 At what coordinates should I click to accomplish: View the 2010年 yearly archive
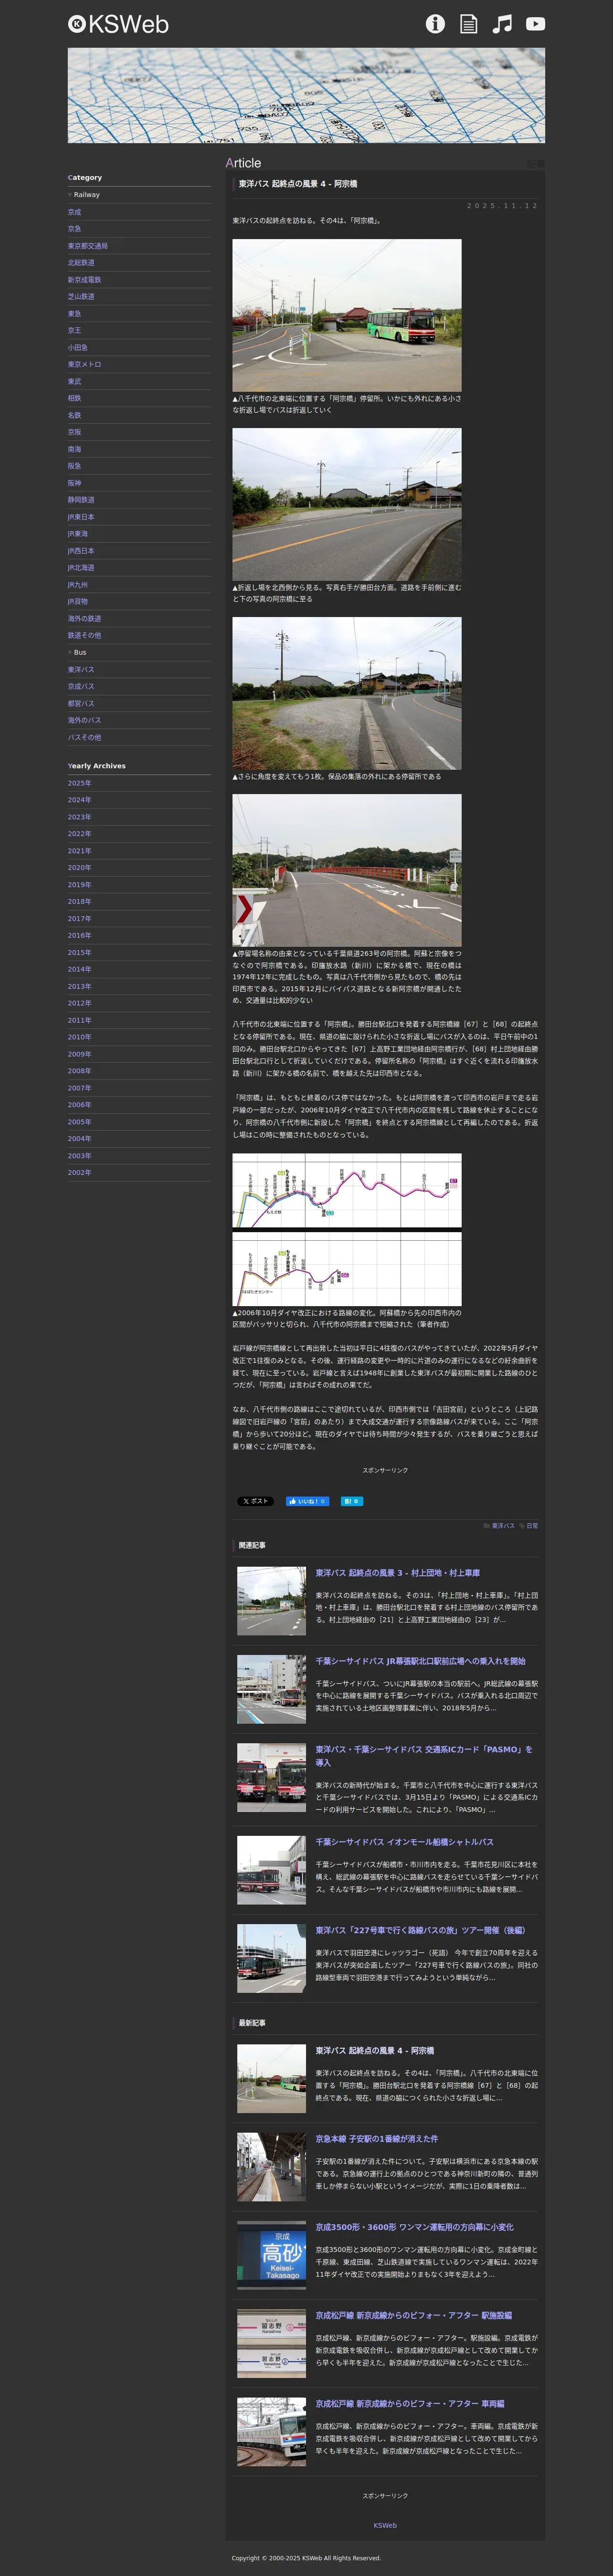80,1037
